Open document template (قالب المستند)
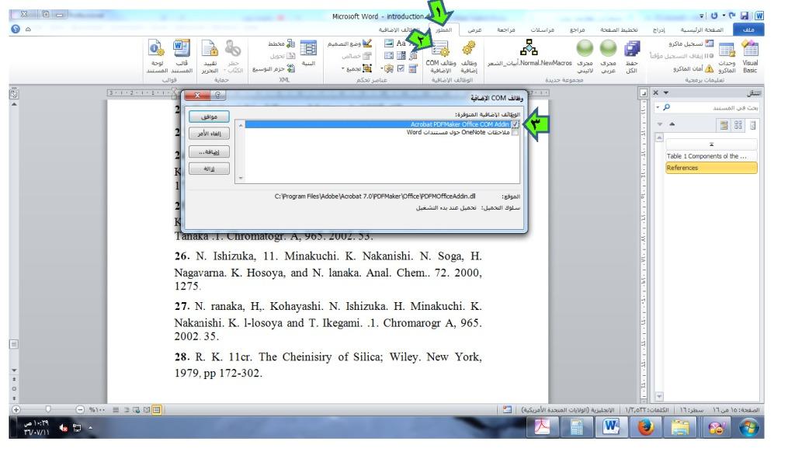The height and width of the screenshot is (466, 795). coord(182,57)
